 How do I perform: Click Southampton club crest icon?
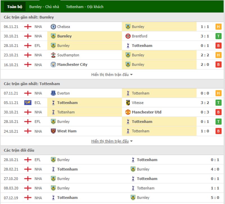click(x=53, y=55)
